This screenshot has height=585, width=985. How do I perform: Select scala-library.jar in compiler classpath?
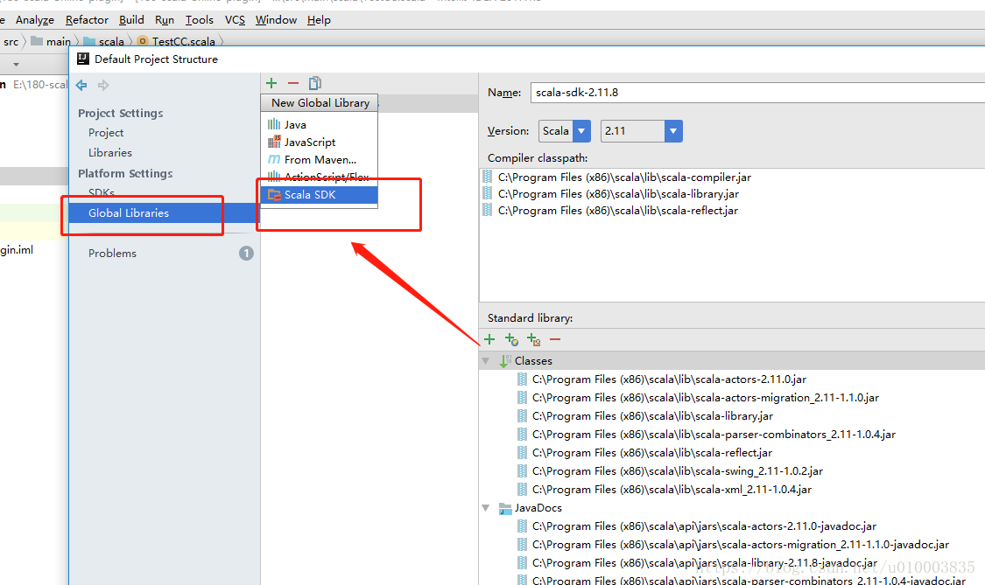tap(618, 194)
